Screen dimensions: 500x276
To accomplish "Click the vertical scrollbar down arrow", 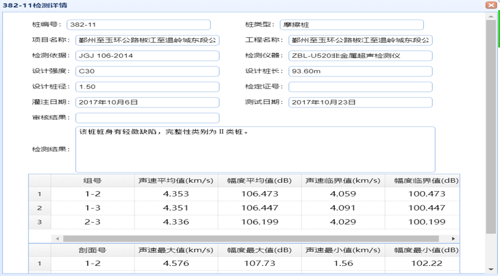I will 491,271.
